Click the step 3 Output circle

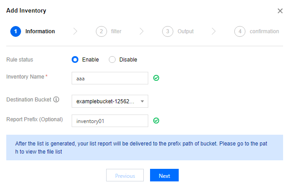click(168, 31)
